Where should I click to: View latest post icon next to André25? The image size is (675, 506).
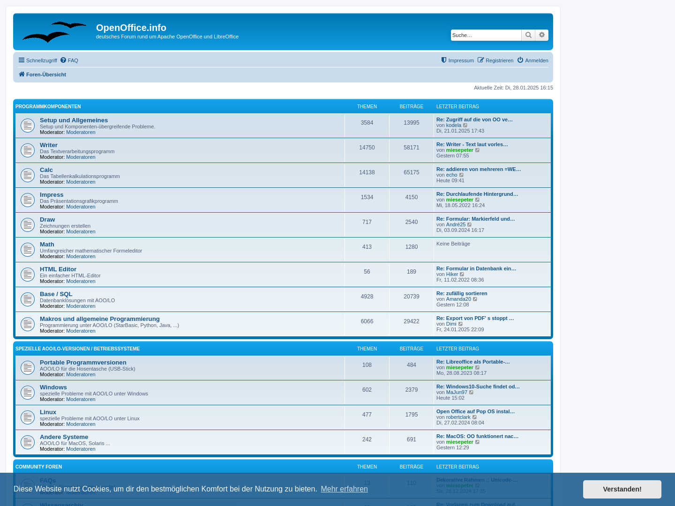470,224
